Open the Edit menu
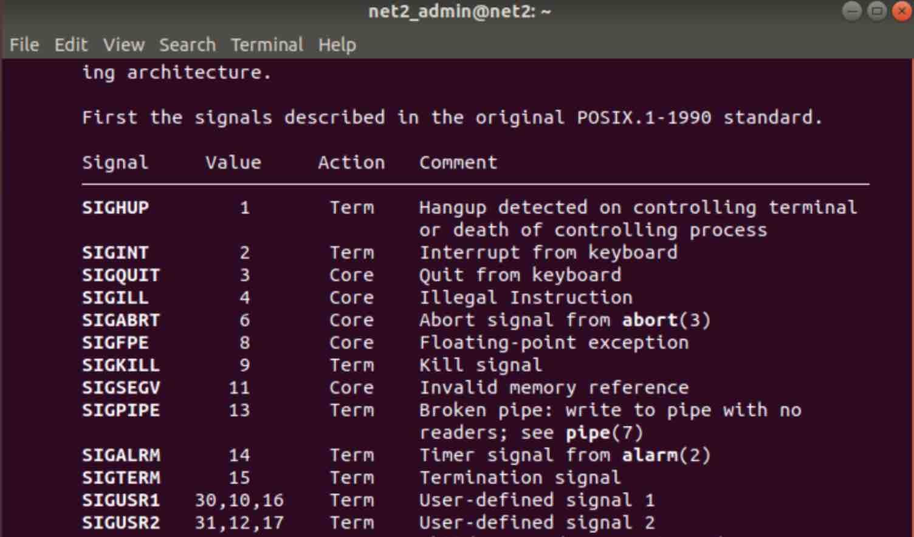914x537 pixels. 70,44
